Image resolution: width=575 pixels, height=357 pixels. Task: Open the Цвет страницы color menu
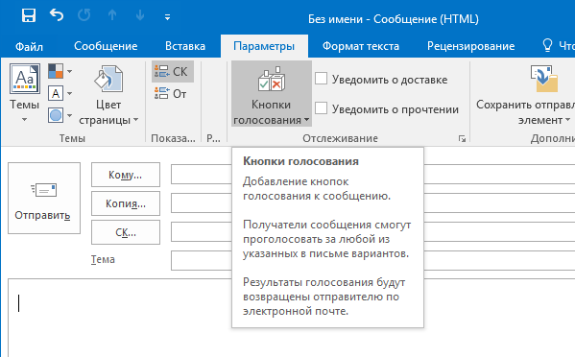pos(108,95)
